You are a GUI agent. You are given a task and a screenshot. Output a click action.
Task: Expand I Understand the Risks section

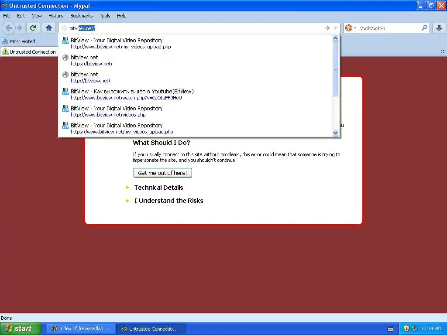pyautogui.click(x=169, y=201)
